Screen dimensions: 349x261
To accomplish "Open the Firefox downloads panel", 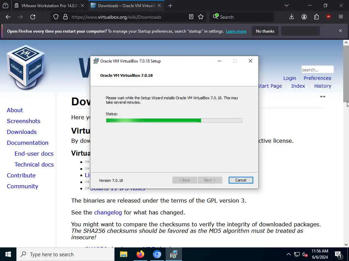I will click(292, 17).
